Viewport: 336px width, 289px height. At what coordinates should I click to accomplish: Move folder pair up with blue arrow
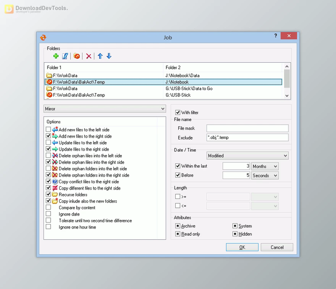[x=100, y=56]
